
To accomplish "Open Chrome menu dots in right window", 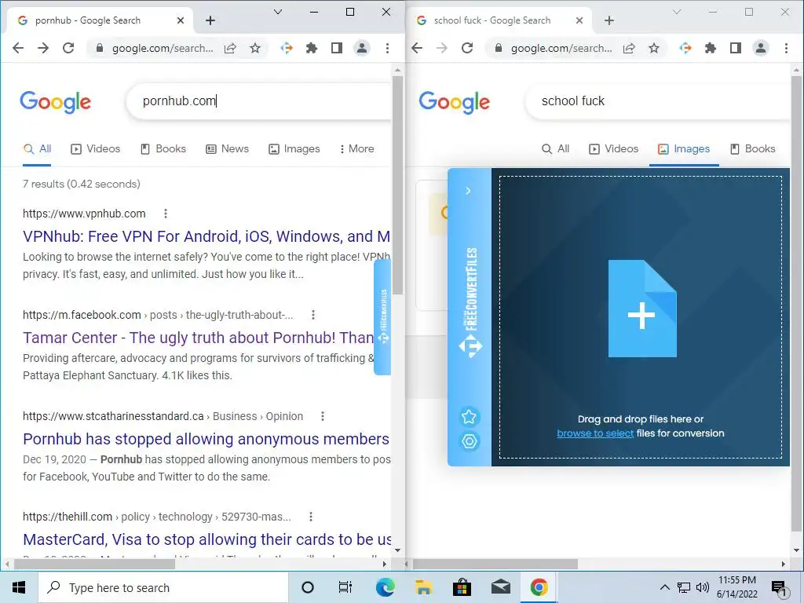I will [x=786, y=48].
